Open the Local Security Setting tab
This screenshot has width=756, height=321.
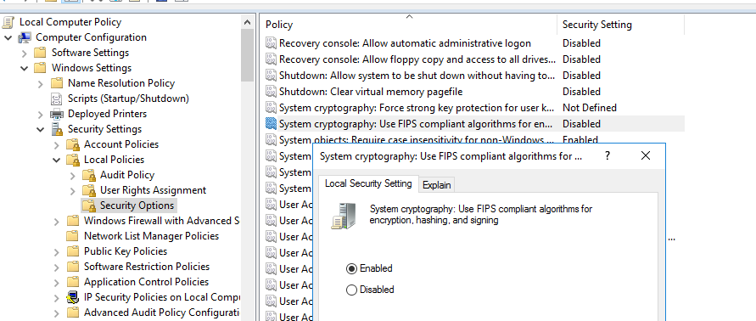point(368,183)
